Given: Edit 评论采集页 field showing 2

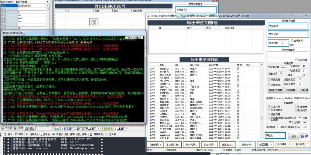Looking at the screenshot, I should coord(304,71).
